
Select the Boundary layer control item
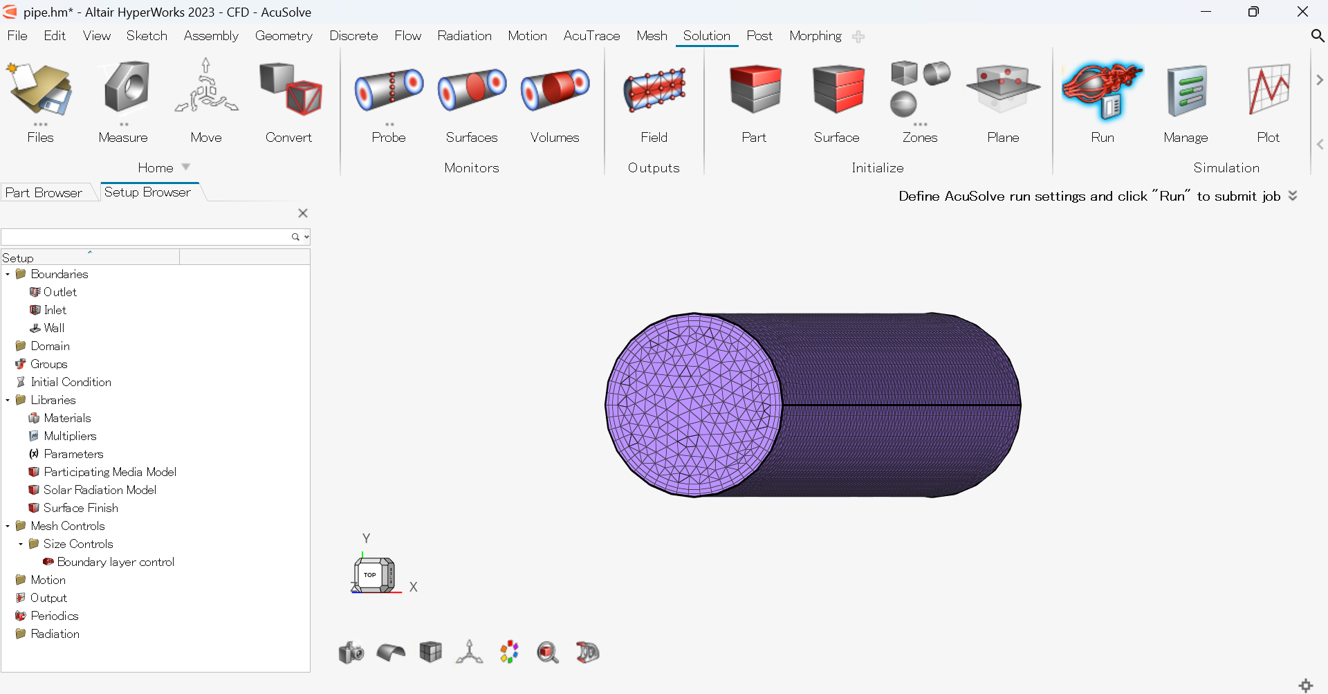point(116,563)
